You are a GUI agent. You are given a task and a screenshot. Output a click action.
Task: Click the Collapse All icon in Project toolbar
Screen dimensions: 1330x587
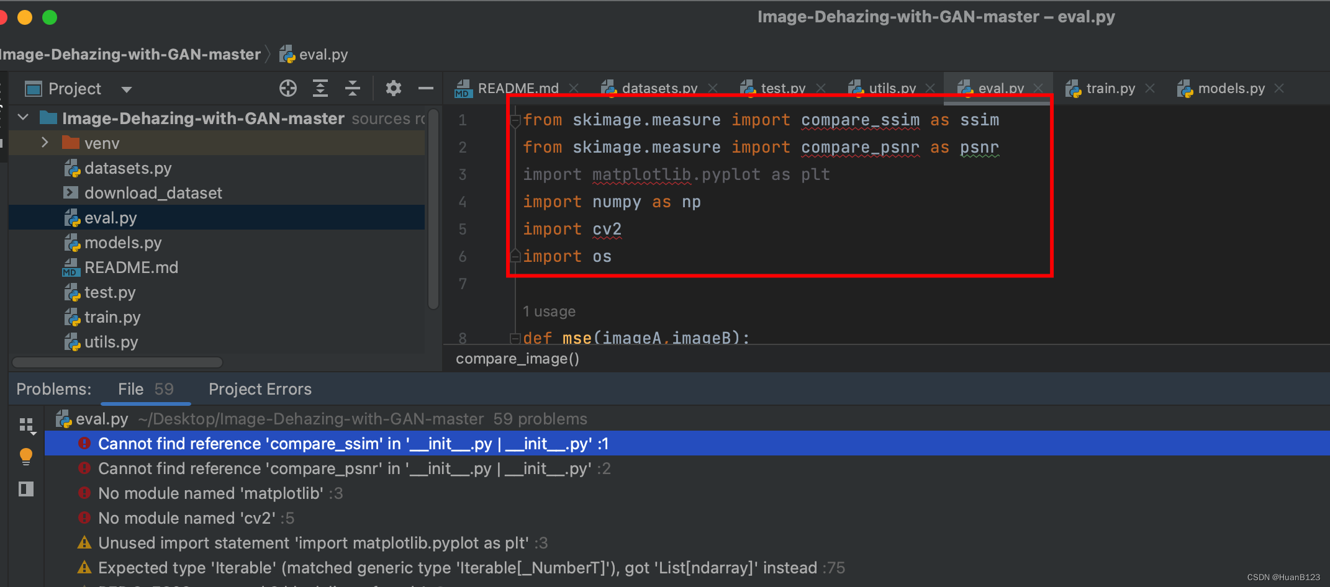click(x=353, y=89)
